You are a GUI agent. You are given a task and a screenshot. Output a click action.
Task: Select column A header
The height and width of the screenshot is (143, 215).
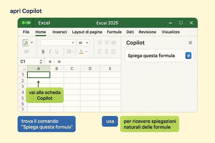coord(39,69)
